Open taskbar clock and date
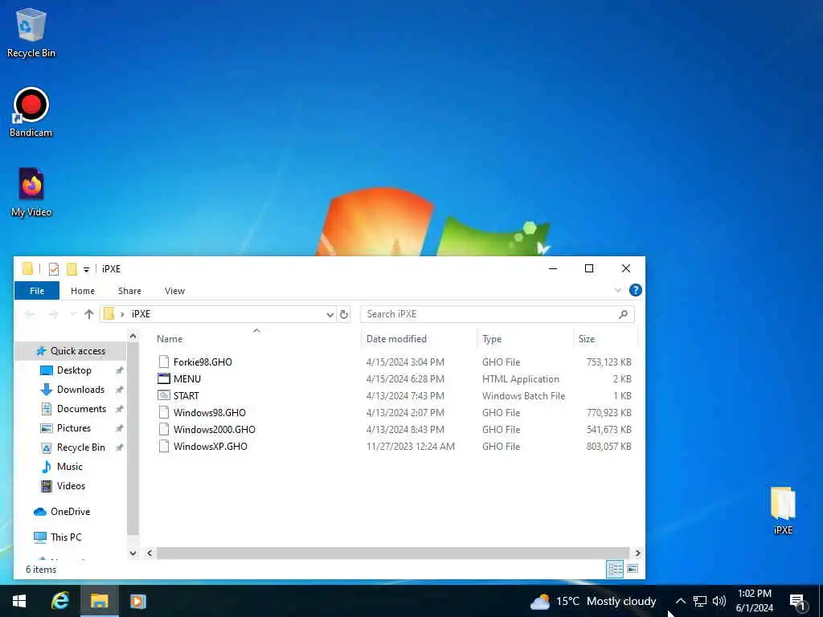Viewport: 823px width, 617px height. (754, 601)
